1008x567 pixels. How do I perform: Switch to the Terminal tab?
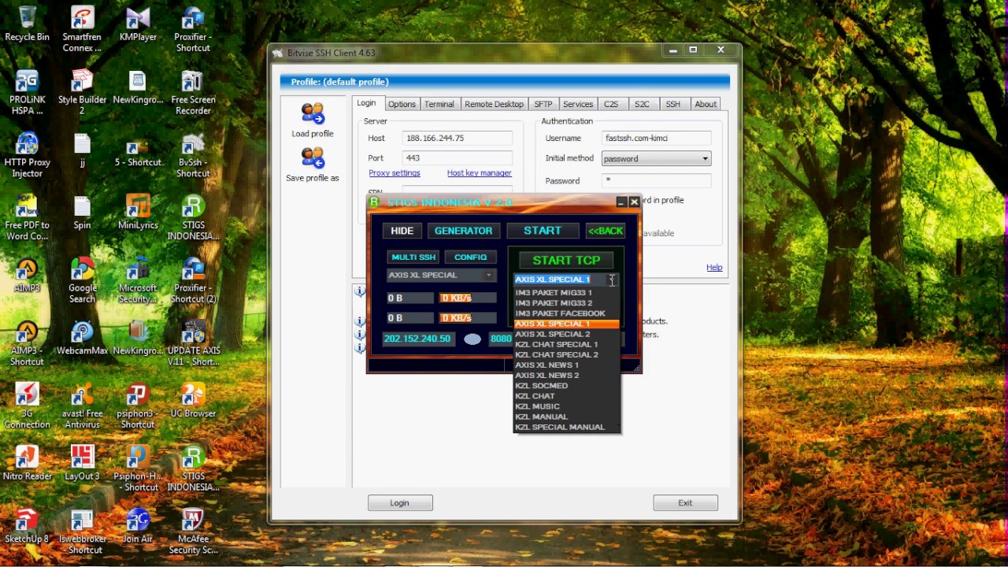click(439, 104)
